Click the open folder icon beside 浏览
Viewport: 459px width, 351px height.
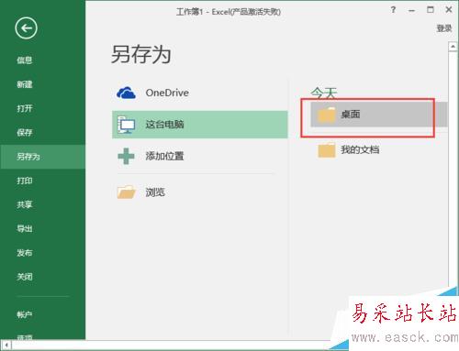pyautogui.click(x=126, y=192)
